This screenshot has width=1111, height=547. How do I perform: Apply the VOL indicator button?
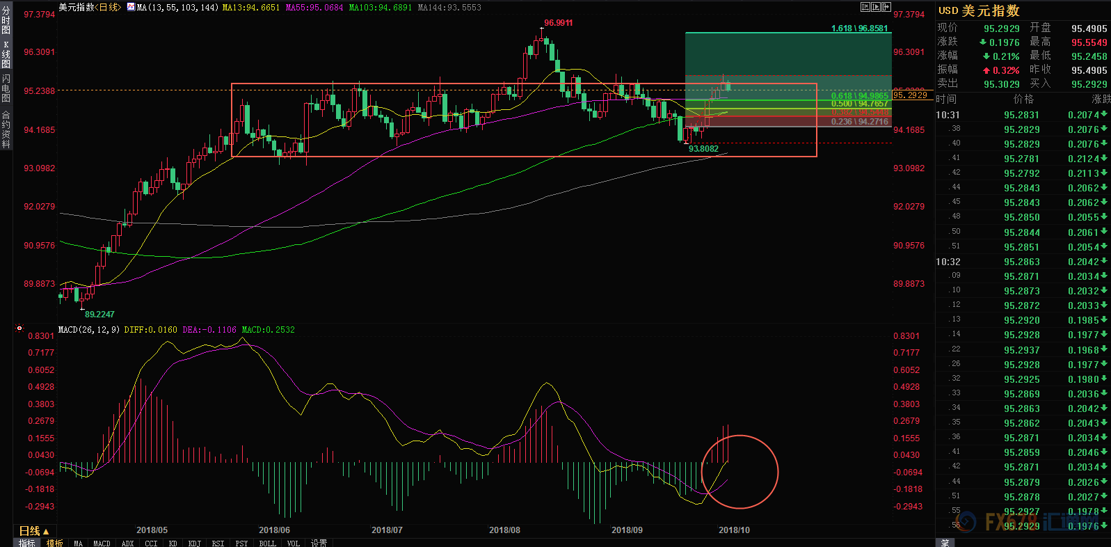[x=294, y=543]
